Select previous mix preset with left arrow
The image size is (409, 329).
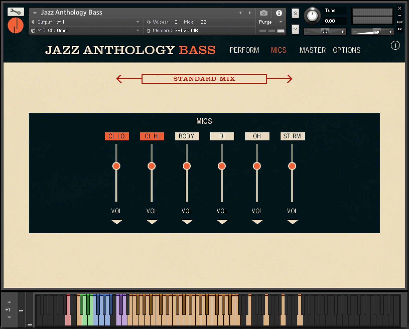120,79
